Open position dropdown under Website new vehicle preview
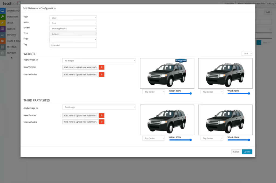276x183 pixels. (x=153, y=92)
